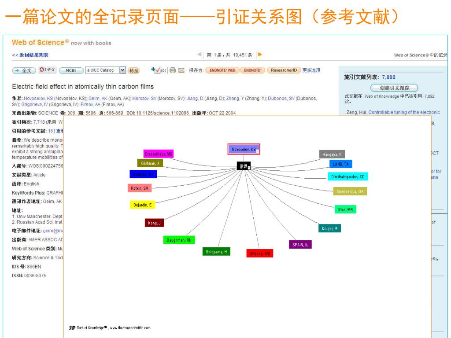Viewport: 451px width, 338px height.
Task: Open author link Zhang, Y
Action: point(235,98)
